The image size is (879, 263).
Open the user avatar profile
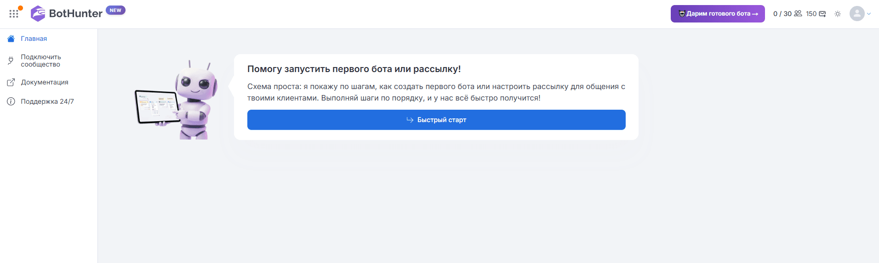point(857,14)
